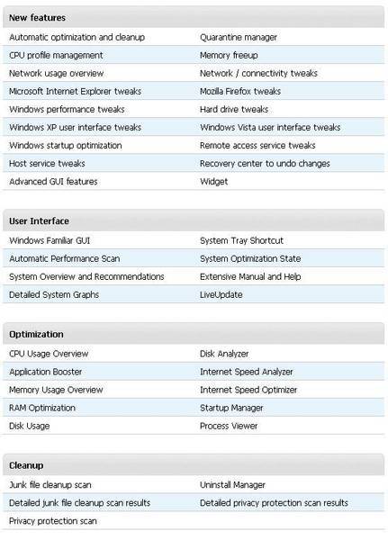Click the New features section header

point(37,18)
